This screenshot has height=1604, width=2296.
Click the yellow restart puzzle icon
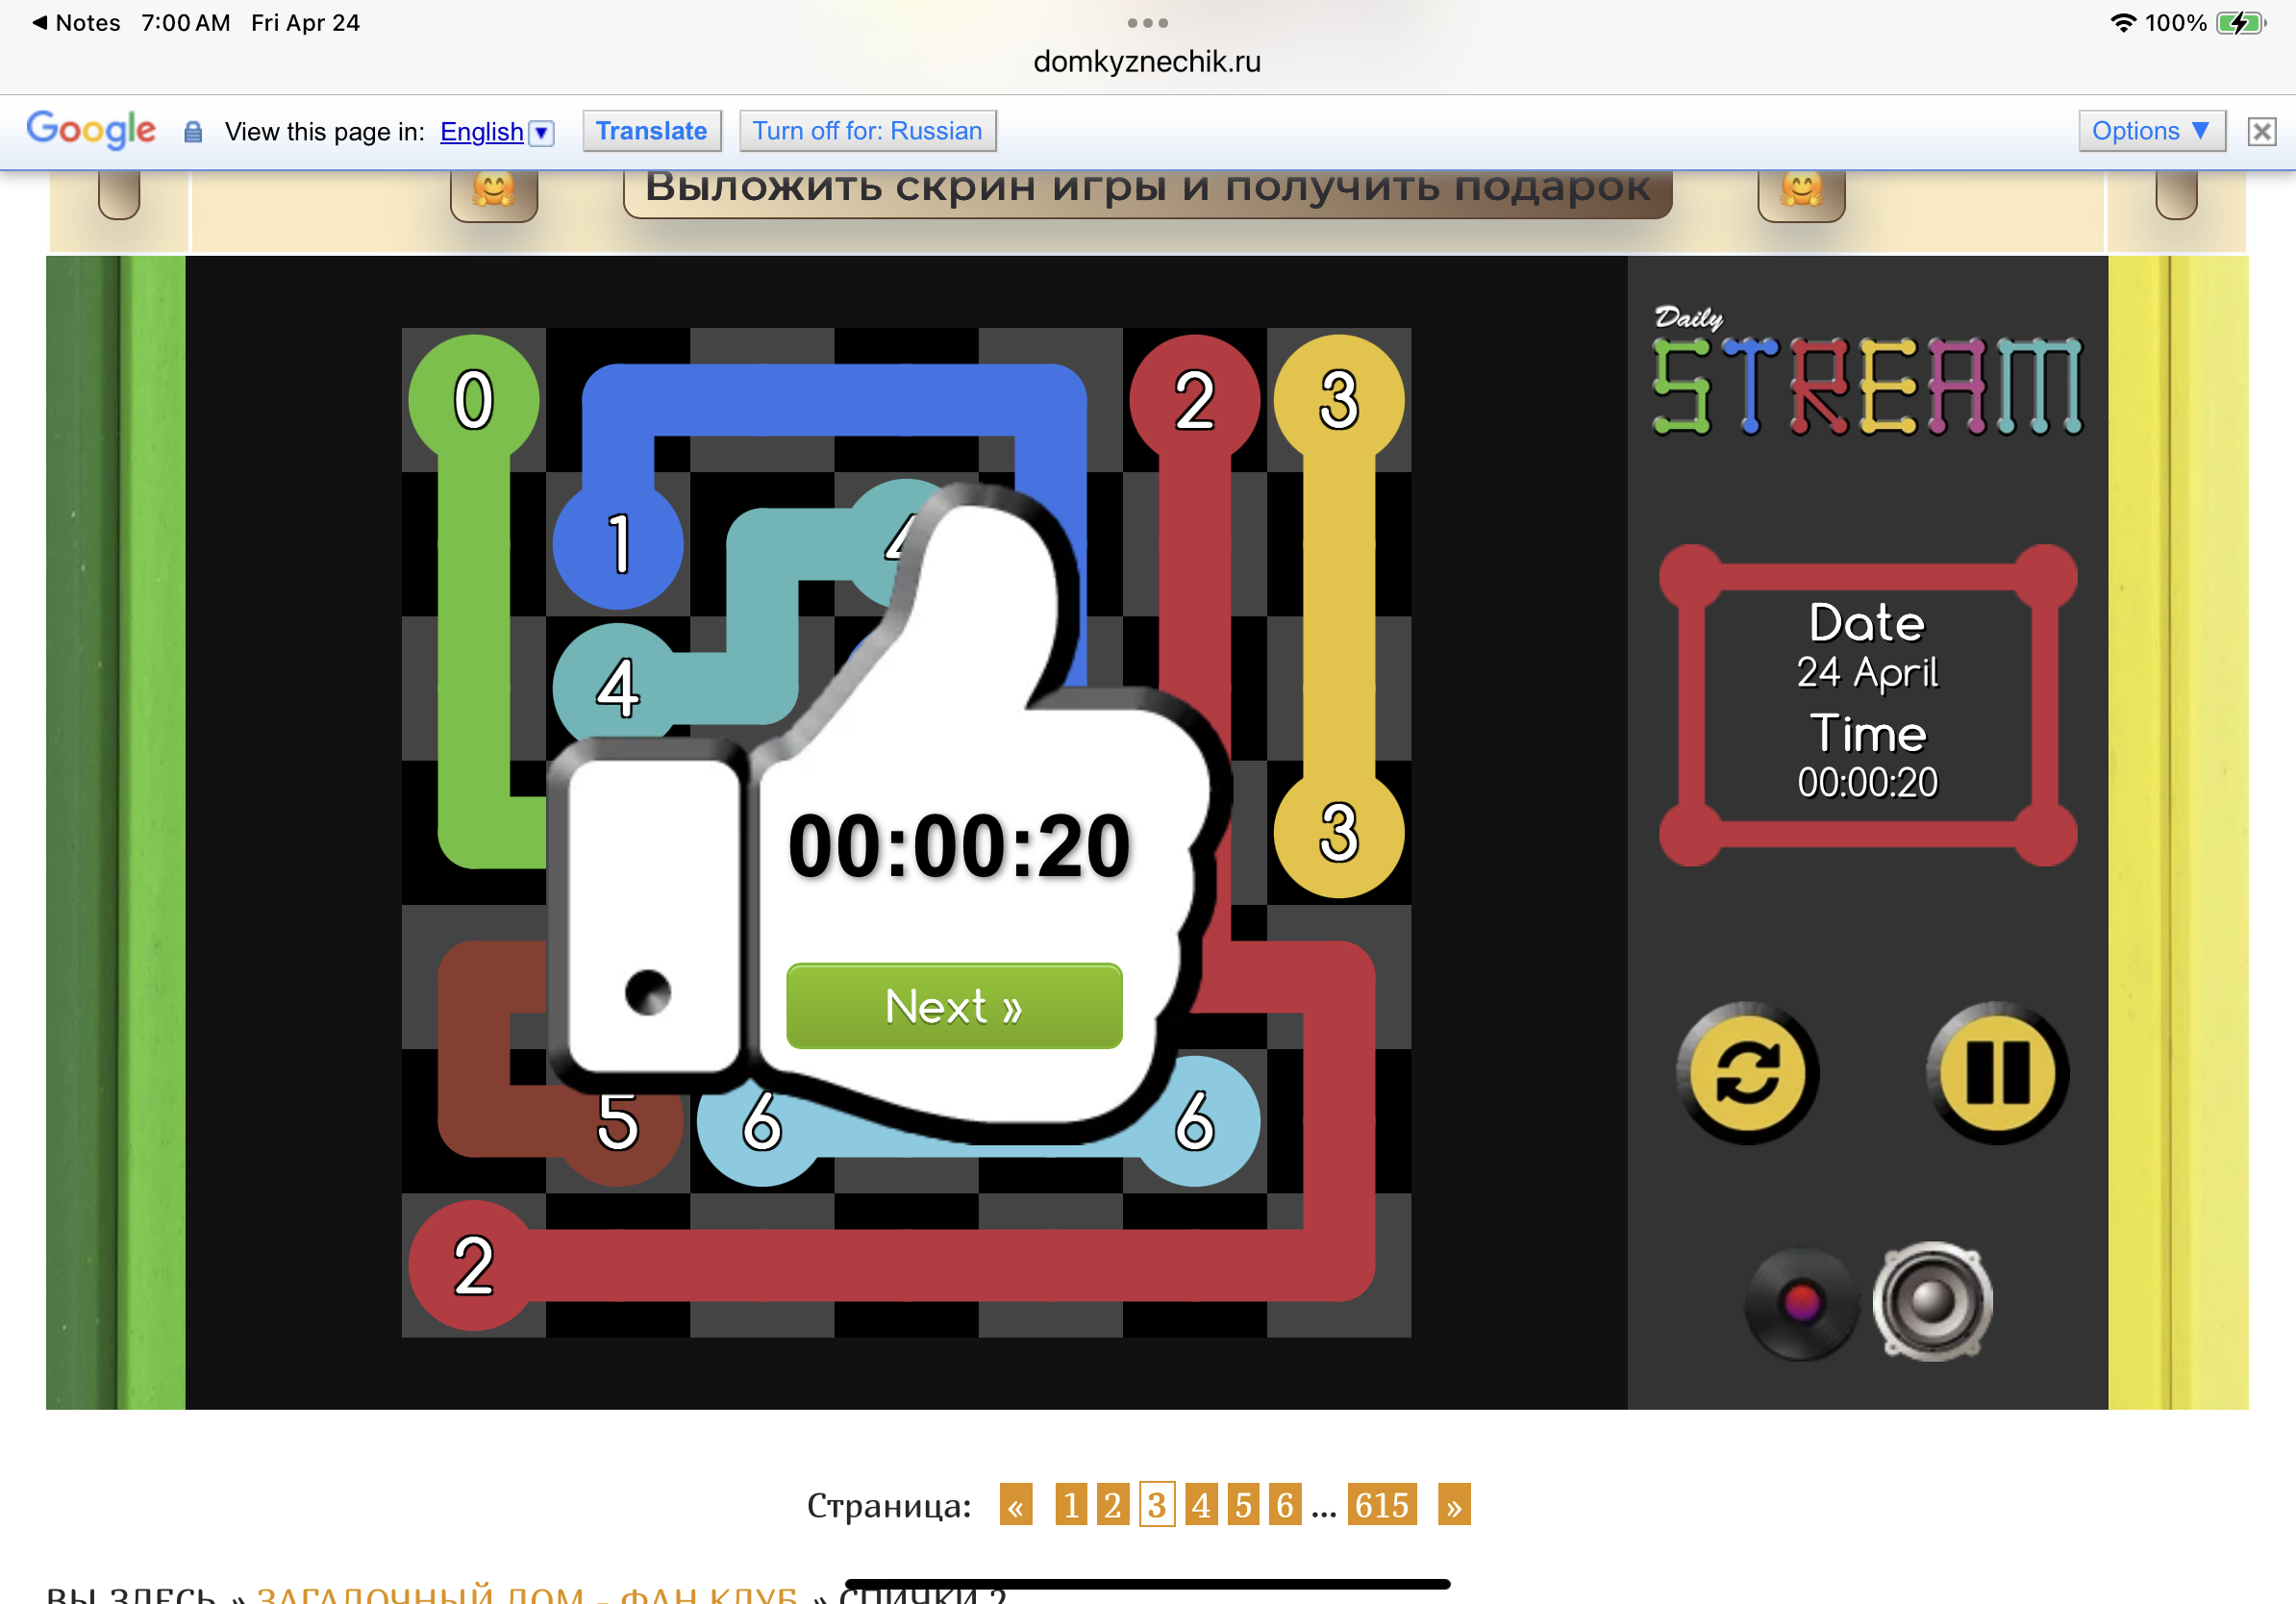(1747, 1073)
